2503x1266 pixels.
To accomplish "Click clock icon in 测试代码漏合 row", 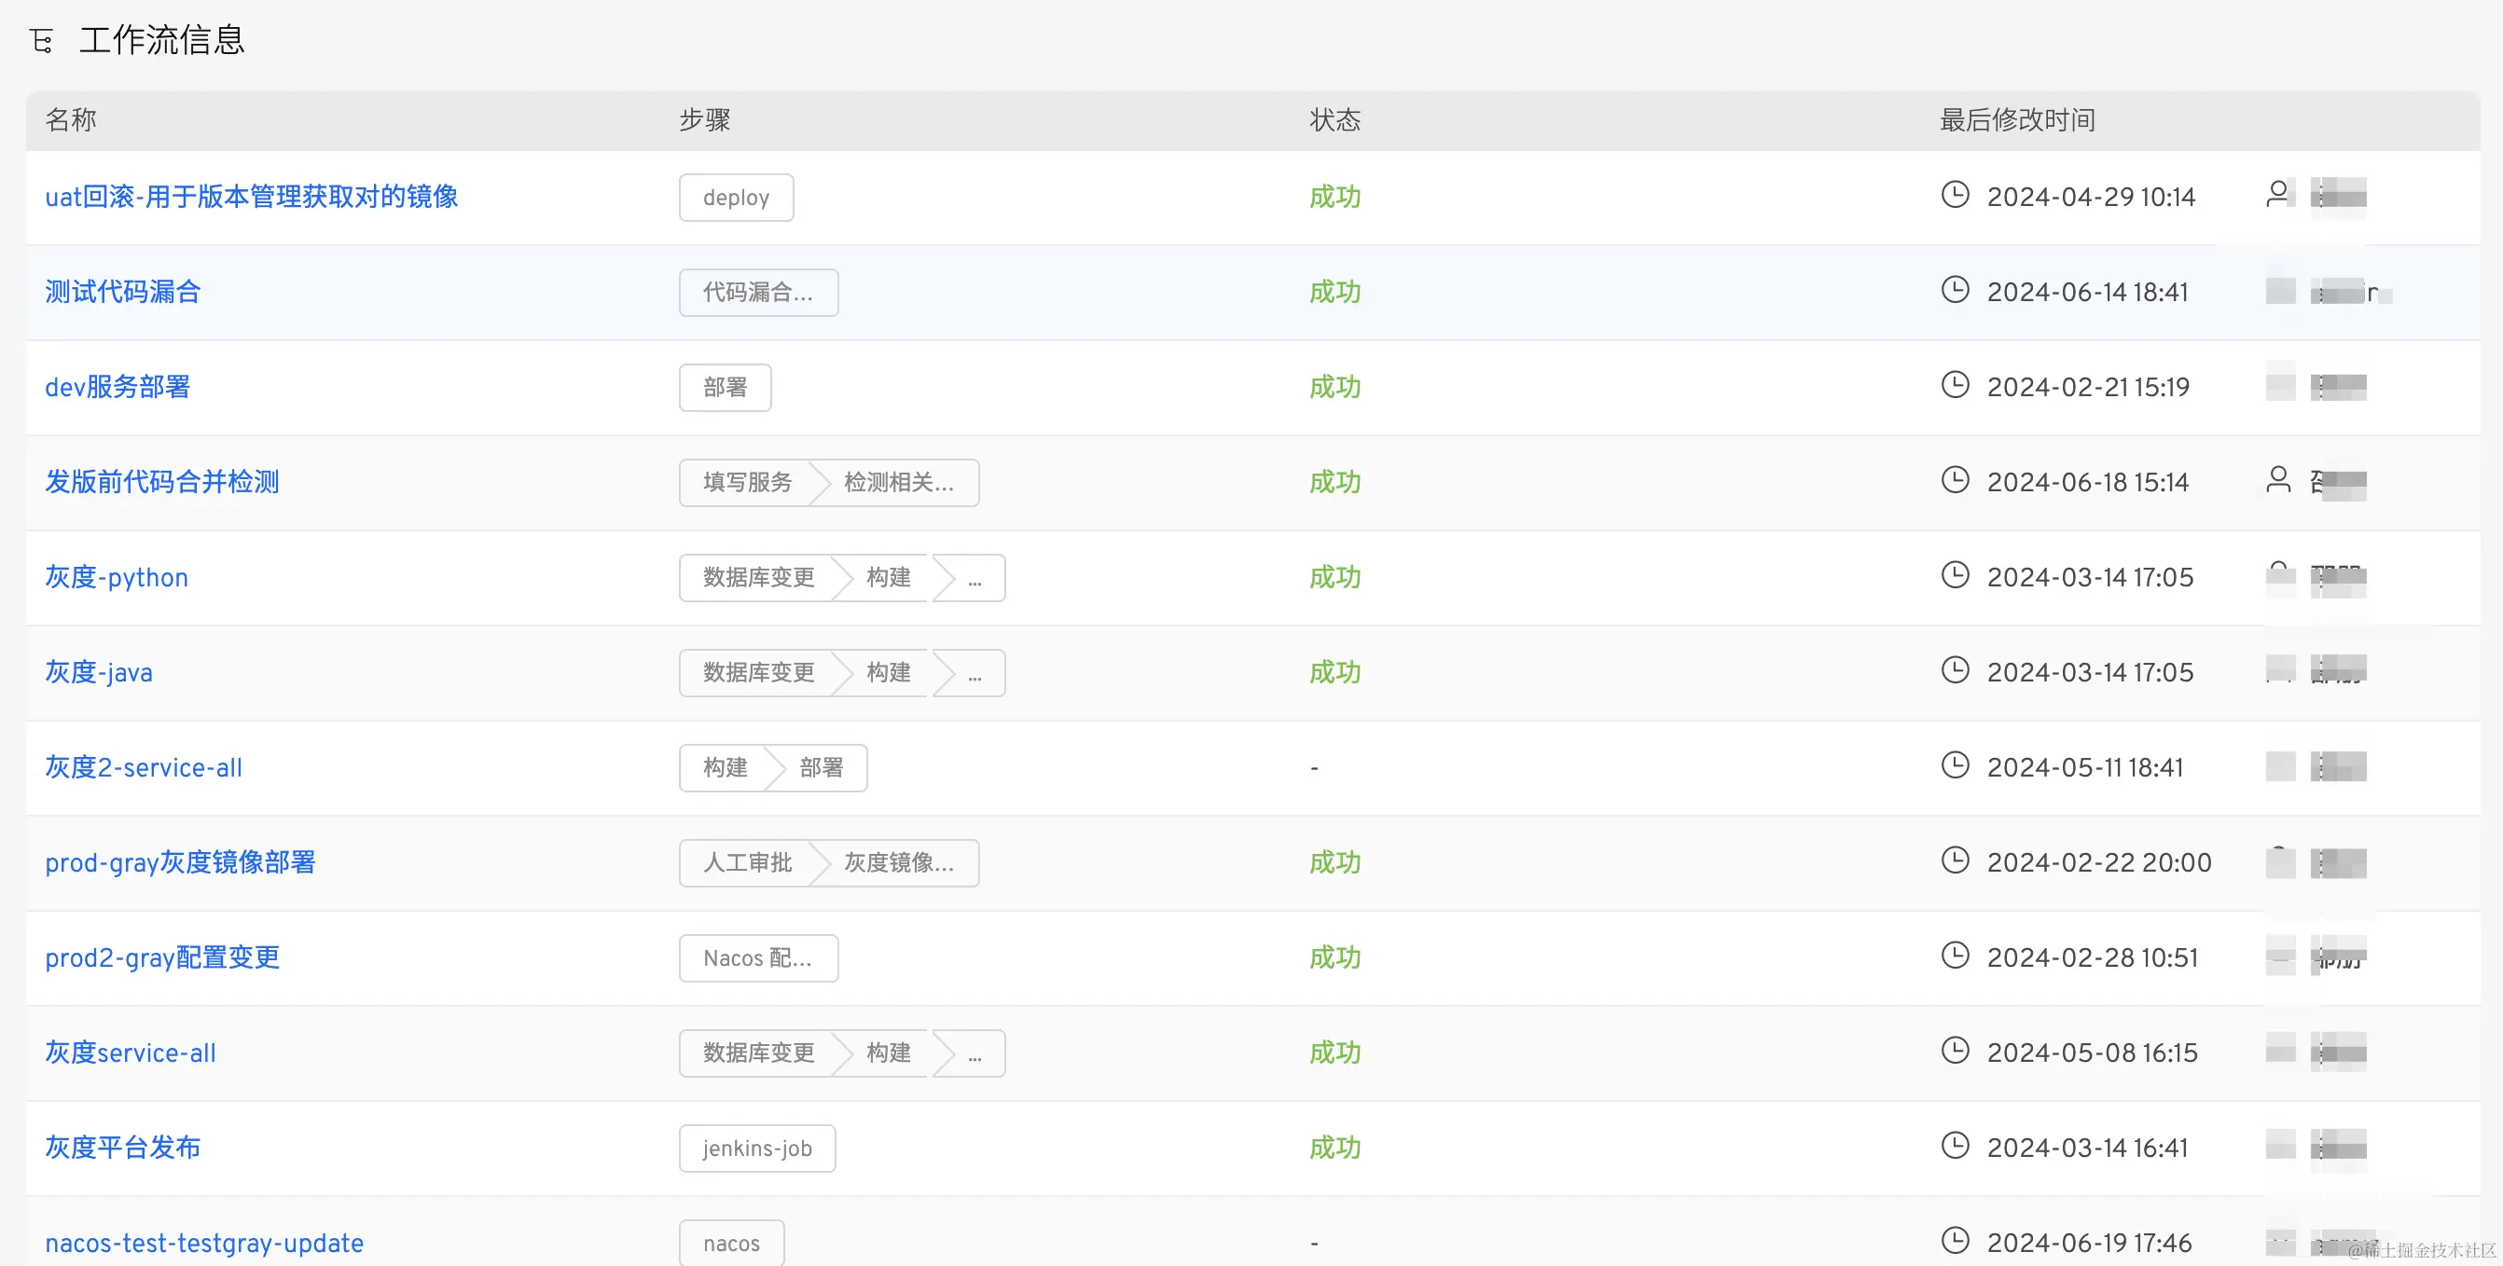I will pos(1954,290).
